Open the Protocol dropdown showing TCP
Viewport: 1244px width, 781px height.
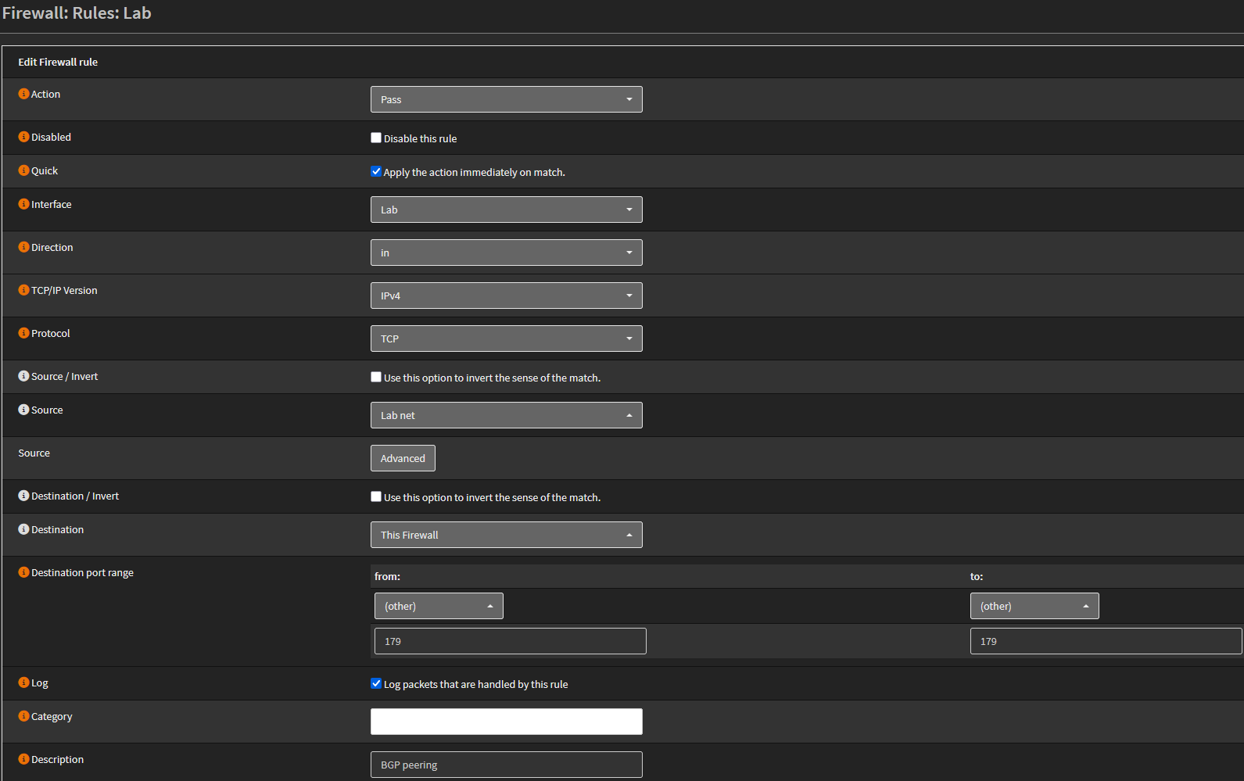(506, 339)
